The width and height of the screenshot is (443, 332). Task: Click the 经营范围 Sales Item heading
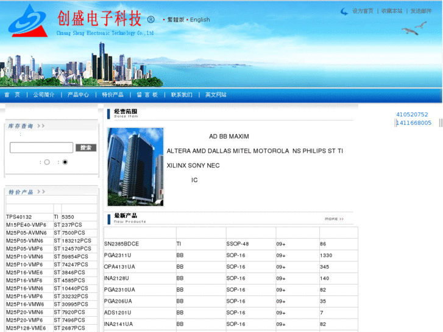pyautogui.click(x=126, y=113)
